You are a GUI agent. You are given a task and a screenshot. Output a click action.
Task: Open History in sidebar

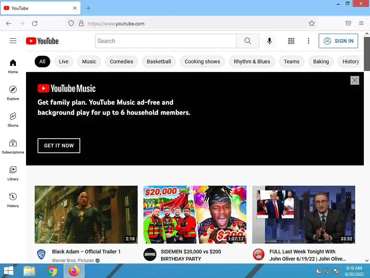13,200
